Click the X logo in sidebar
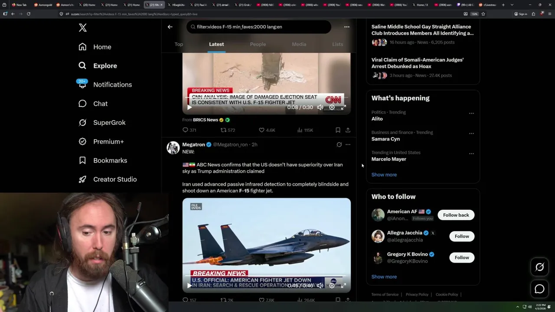555x312 pixels. click(82, 28)
